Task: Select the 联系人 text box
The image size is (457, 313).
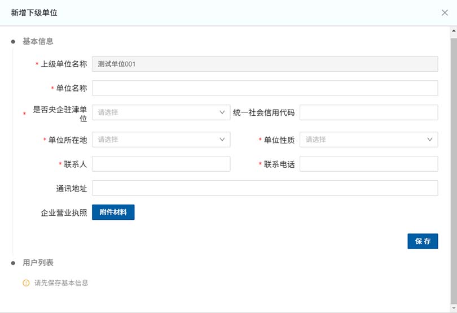Action: (x=161, y=164)
